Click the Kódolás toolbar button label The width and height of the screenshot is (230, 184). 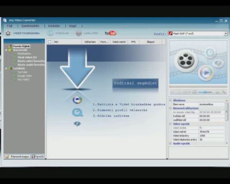pos(62,33)
